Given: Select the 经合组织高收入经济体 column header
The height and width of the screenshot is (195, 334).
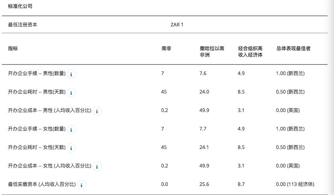Looking at the screenshot, I should (x=250, y=52).
